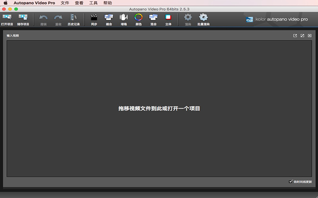Click the window title Autopano Video Pro 64bits 2.5.3
The height and width of the screenshot is (198, 318).
pyautogui.click(x=159, y=9)
